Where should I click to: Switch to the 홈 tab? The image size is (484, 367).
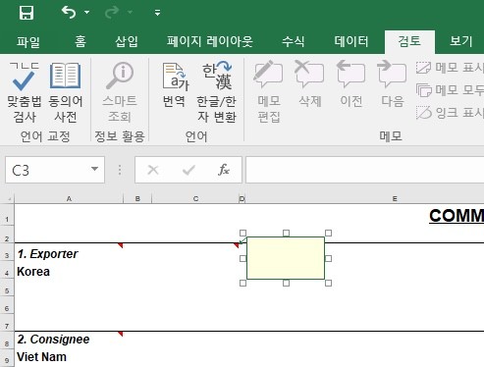pos(81,42)
